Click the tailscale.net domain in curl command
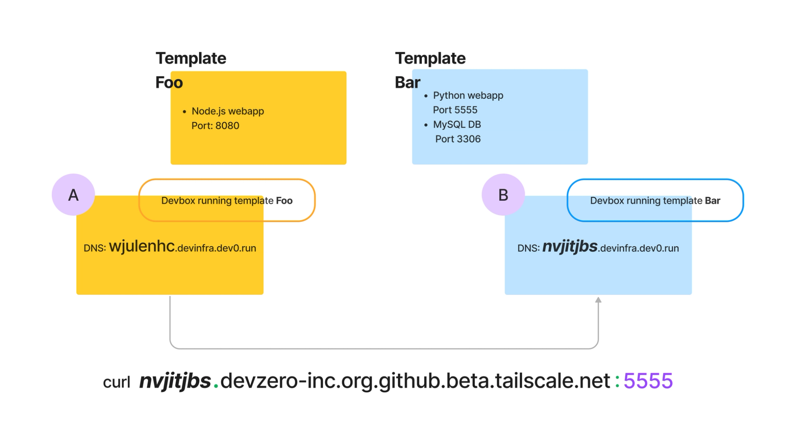796x444 pixels. coord(552,381)
